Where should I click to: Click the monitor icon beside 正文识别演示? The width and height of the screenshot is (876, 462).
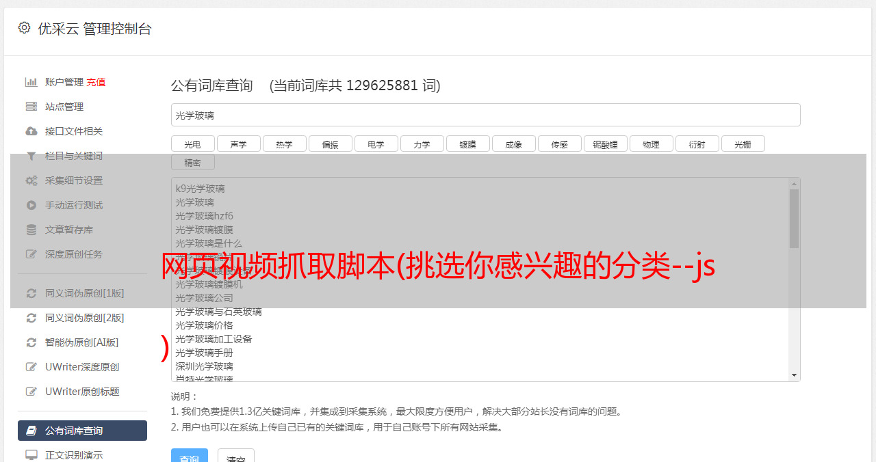[x=31, y=455]
